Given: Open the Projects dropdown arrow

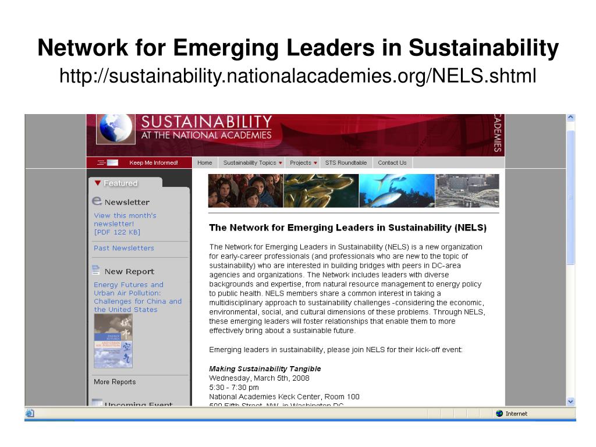Looking at the screenshot, I should click(x=315, y=163).
